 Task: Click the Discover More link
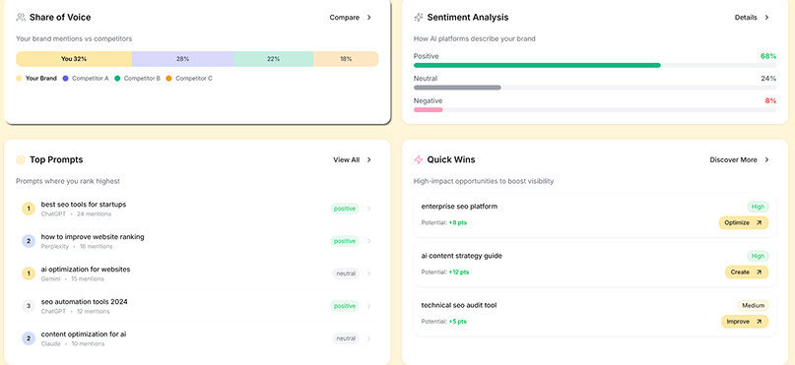[733, 160]
